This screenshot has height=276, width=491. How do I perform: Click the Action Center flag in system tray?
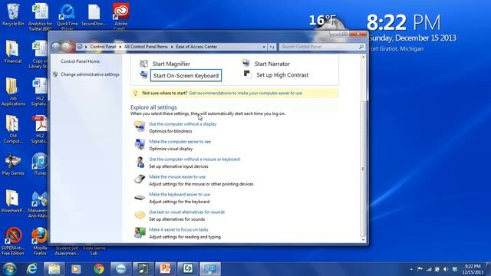420,269
